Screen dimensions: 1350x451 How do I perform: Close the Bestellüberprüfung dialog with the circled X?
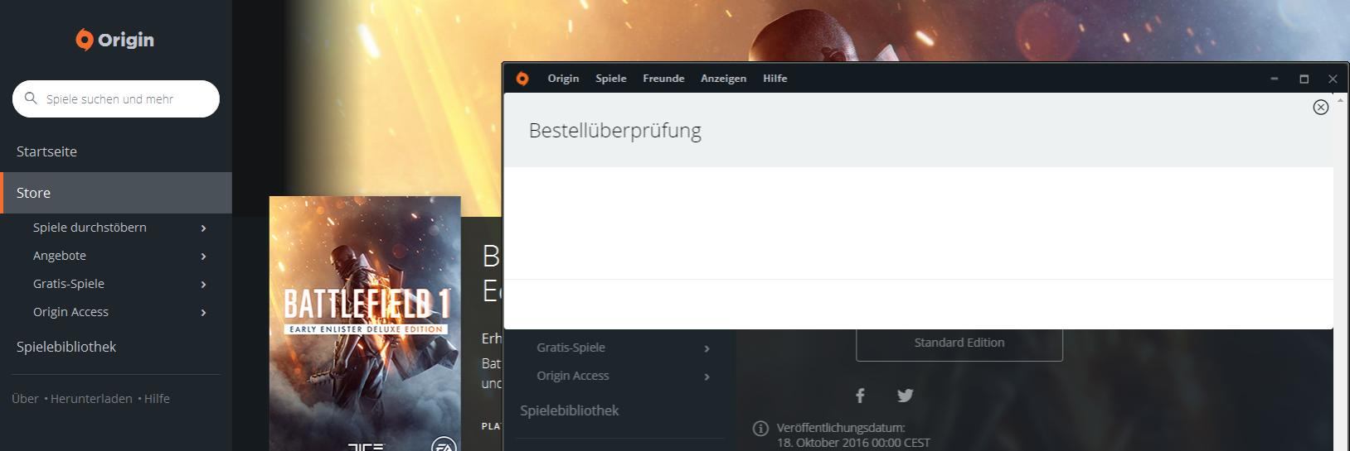pyautogui.click(x=1321, y=107)
